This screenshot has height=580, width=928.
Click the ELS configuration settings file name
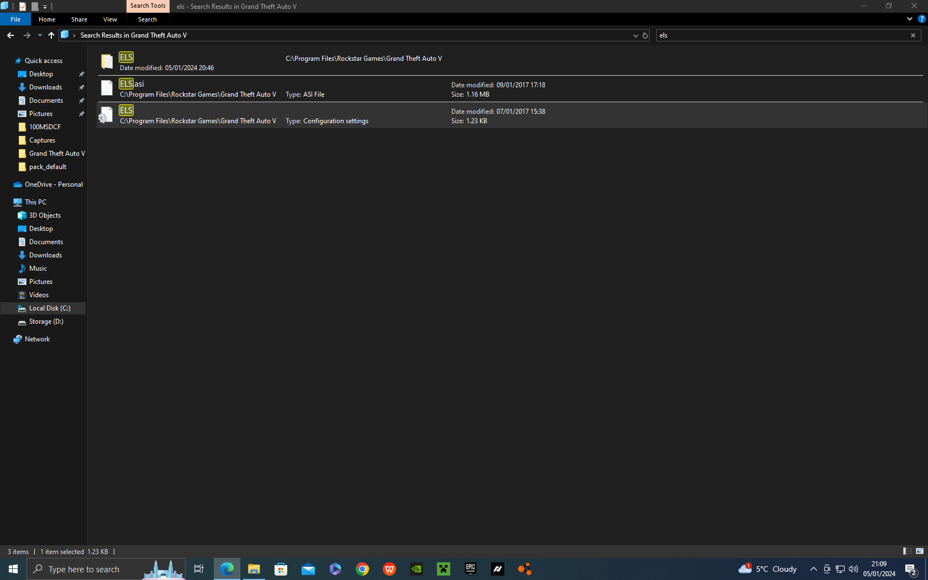pyautogui.click(x=126, y=110)
